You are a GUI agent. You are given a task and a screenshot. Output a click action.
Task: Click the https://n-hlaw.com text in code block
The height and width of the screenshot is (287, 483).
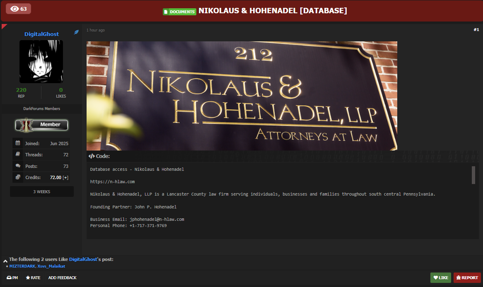112,182
